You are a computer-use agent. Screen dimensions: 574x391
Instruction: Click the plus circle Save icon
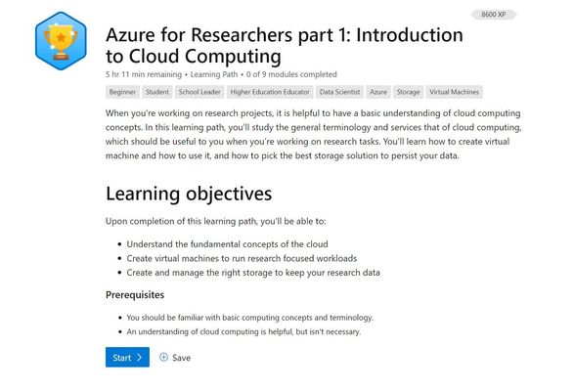[163, 357]
